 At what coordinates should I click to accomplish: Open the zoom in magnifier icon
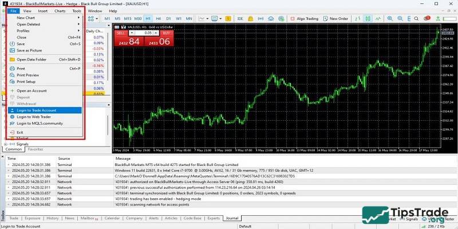click(389, 18)
